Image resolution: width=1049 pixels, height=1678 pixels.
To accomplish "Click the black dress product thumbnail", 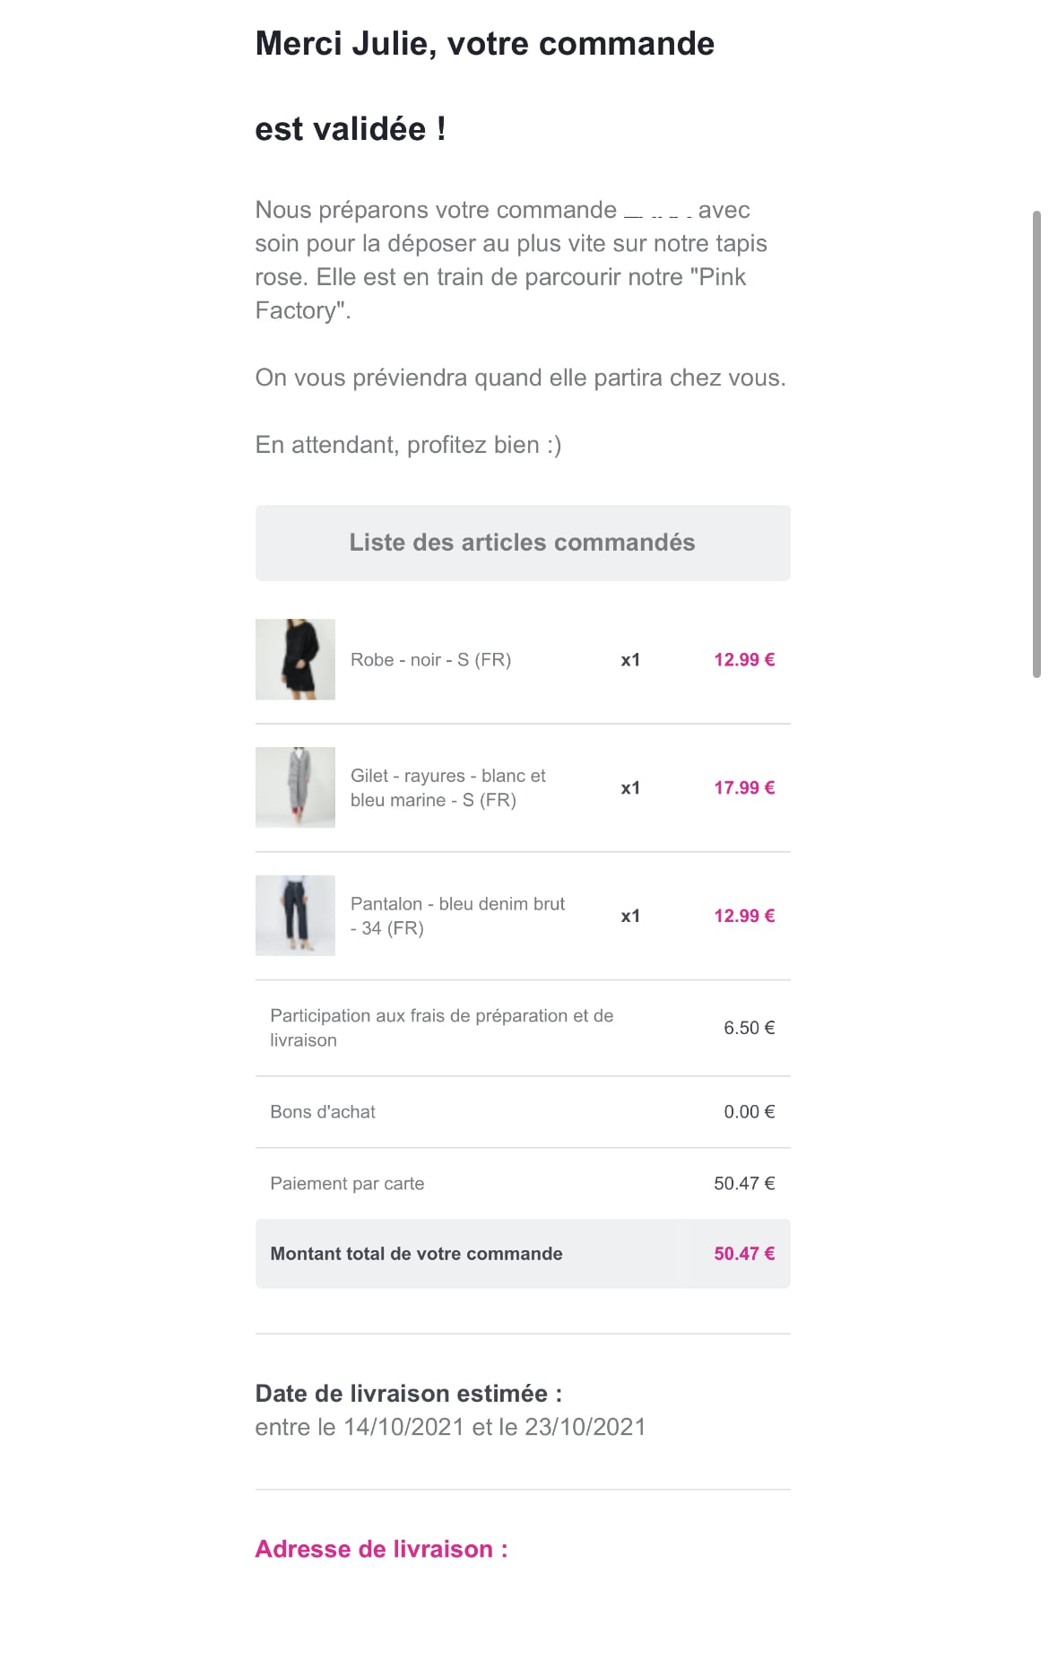I will pyautogui.click(x=295, y=659).
